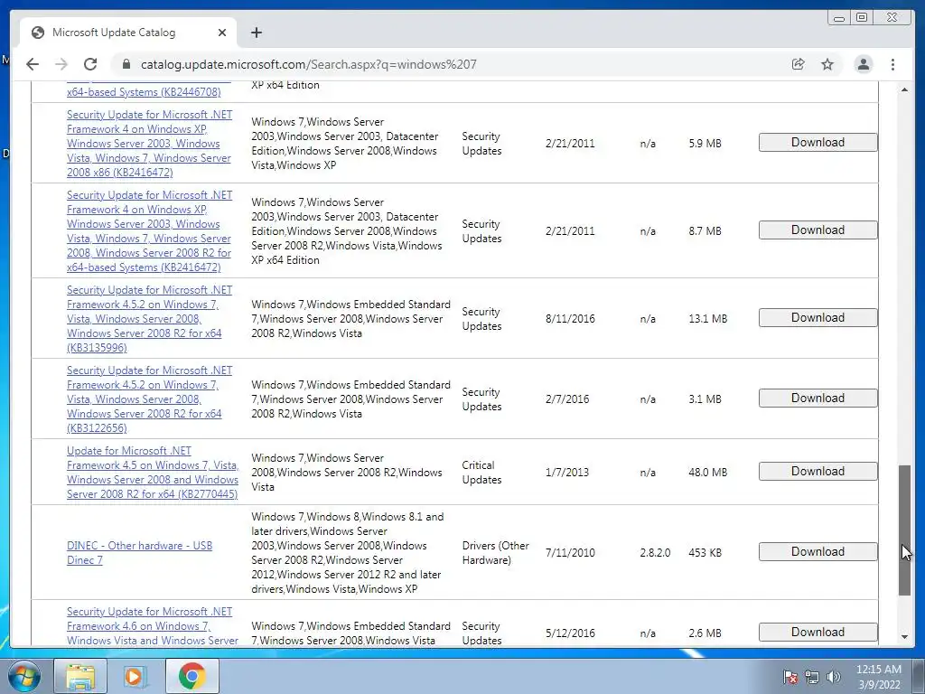
Task: Open the x64-based Systems KB2416472 update link
Action: [x=149, y=230]
